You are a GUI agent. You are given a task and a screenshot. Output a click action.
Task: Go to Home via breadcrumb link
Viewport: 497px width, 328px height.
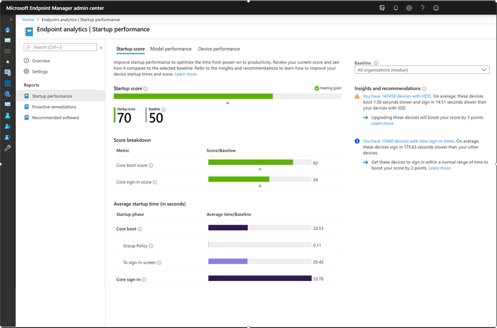[x=28, y=19]
